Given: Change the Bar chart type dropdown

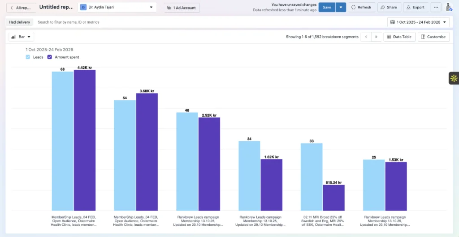Looking at the screenshot, I should (x=22, y=37).
